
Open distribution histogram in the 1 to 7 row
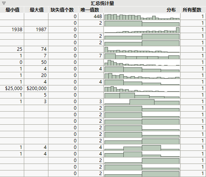(142, 56)
